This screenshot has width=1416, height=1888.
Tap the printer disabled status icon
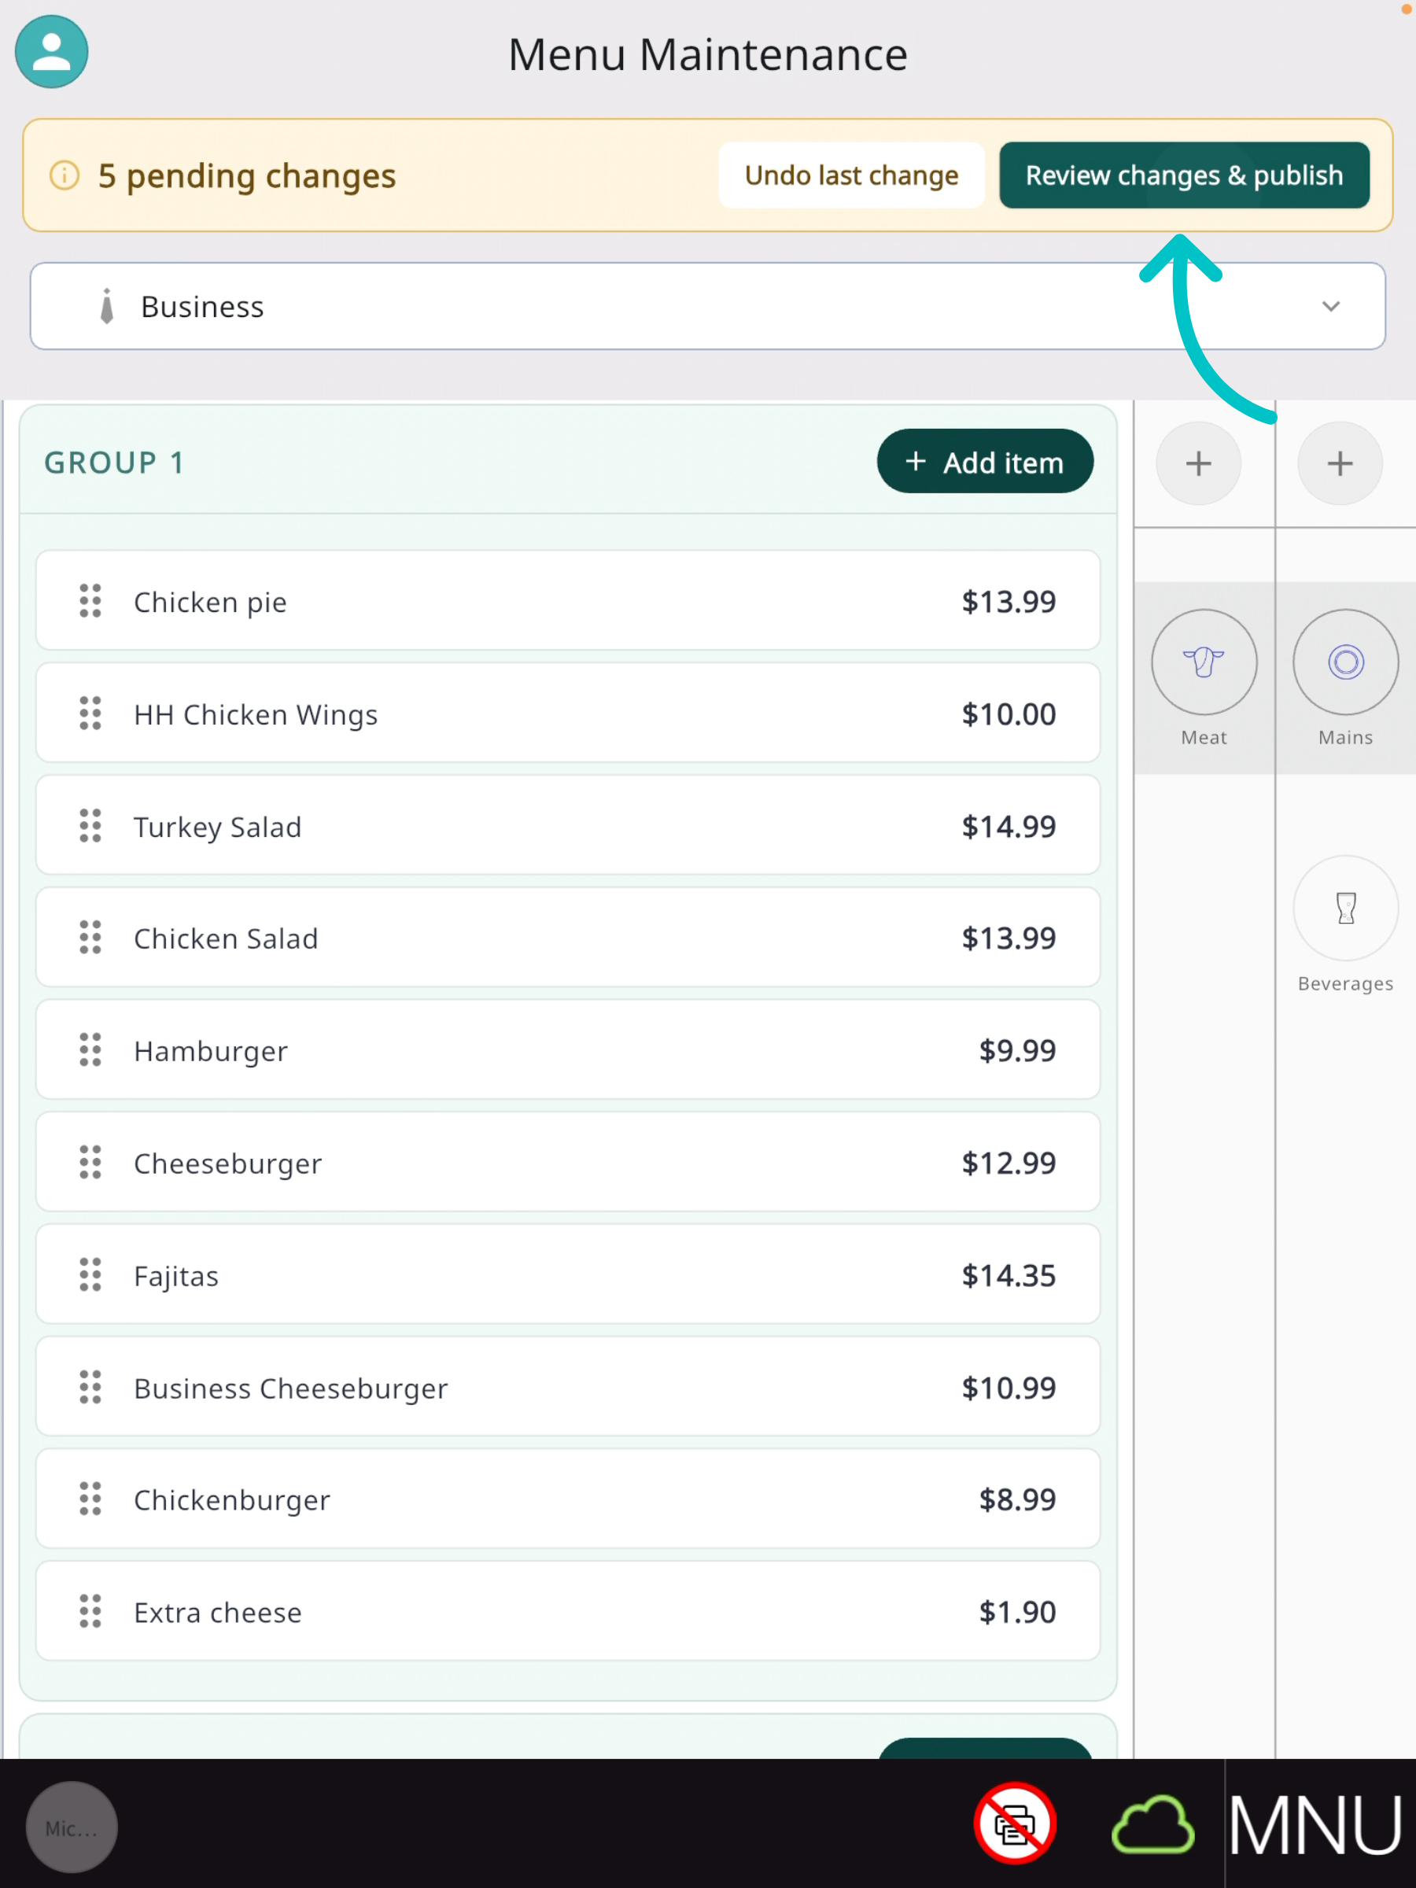pyautogui.click(x=1015, y=1823)
